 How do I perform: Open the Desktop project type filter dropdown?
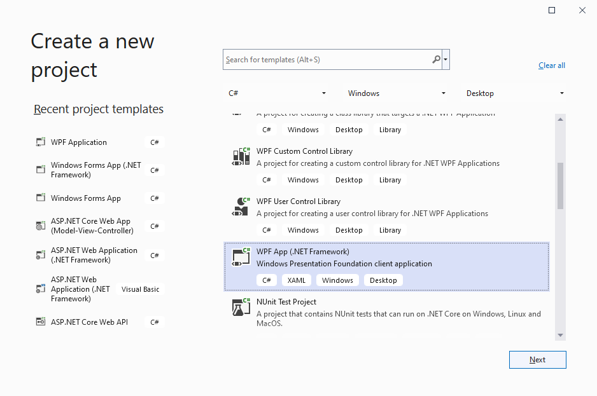pyautogui.click(x=515, y=93)
